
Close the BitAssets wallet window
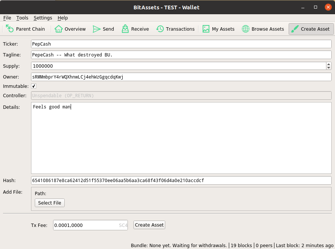(328, 7)
